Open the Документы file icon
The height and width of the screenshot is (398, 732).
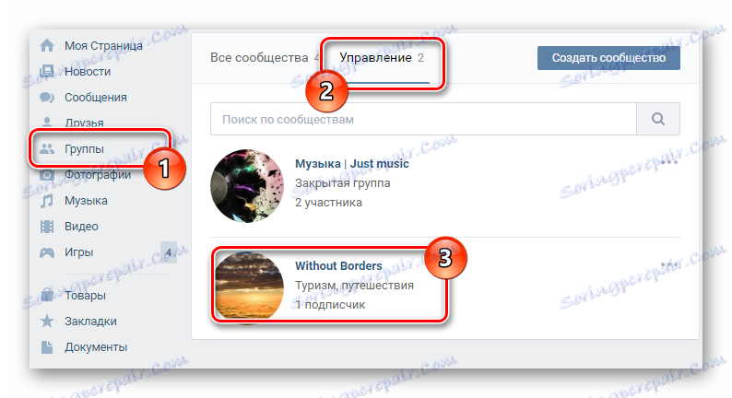pos(47,347)
